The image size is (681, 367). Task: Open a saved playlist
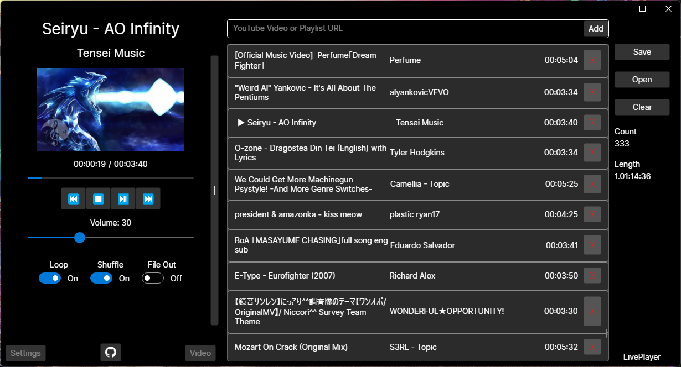[x=642, y=80]
